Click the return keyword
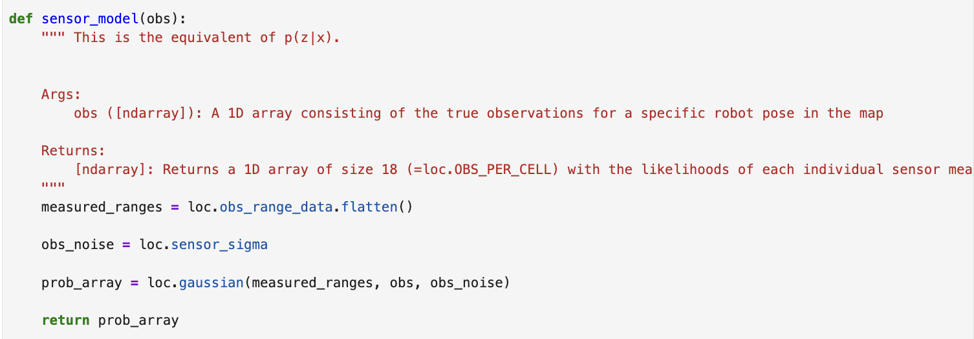The width and height of the screenshot is (974, 339). click(x=65, y=320)
